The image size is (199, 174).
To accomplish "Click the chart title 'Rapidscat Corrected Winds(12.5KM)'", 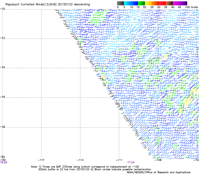I will 31,5.
